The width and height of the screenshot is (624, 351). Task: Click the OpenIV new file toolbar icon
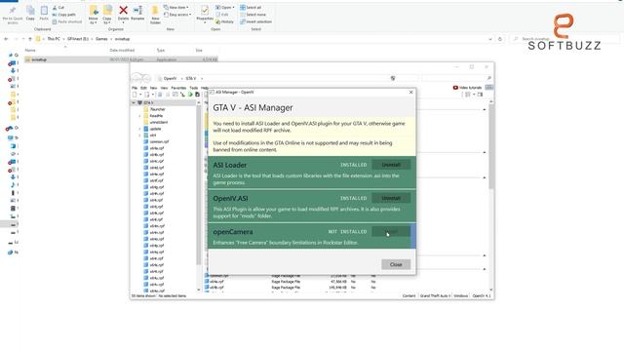[135, 95]
